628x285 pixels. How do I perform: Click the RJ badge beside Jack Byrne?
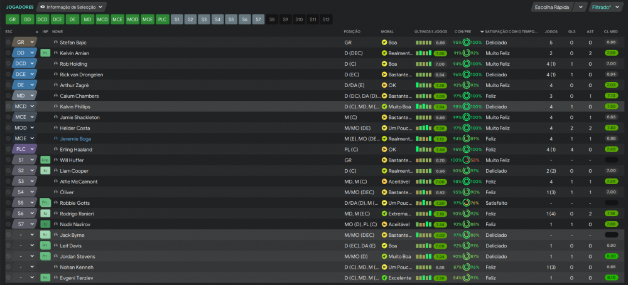(45, 235)
